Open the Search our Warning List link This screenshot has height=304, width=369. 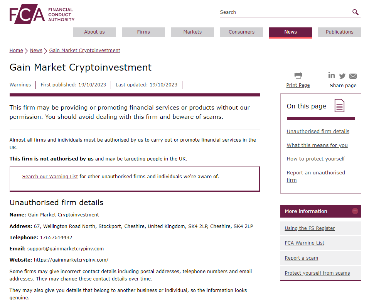(x=50, y=177)
